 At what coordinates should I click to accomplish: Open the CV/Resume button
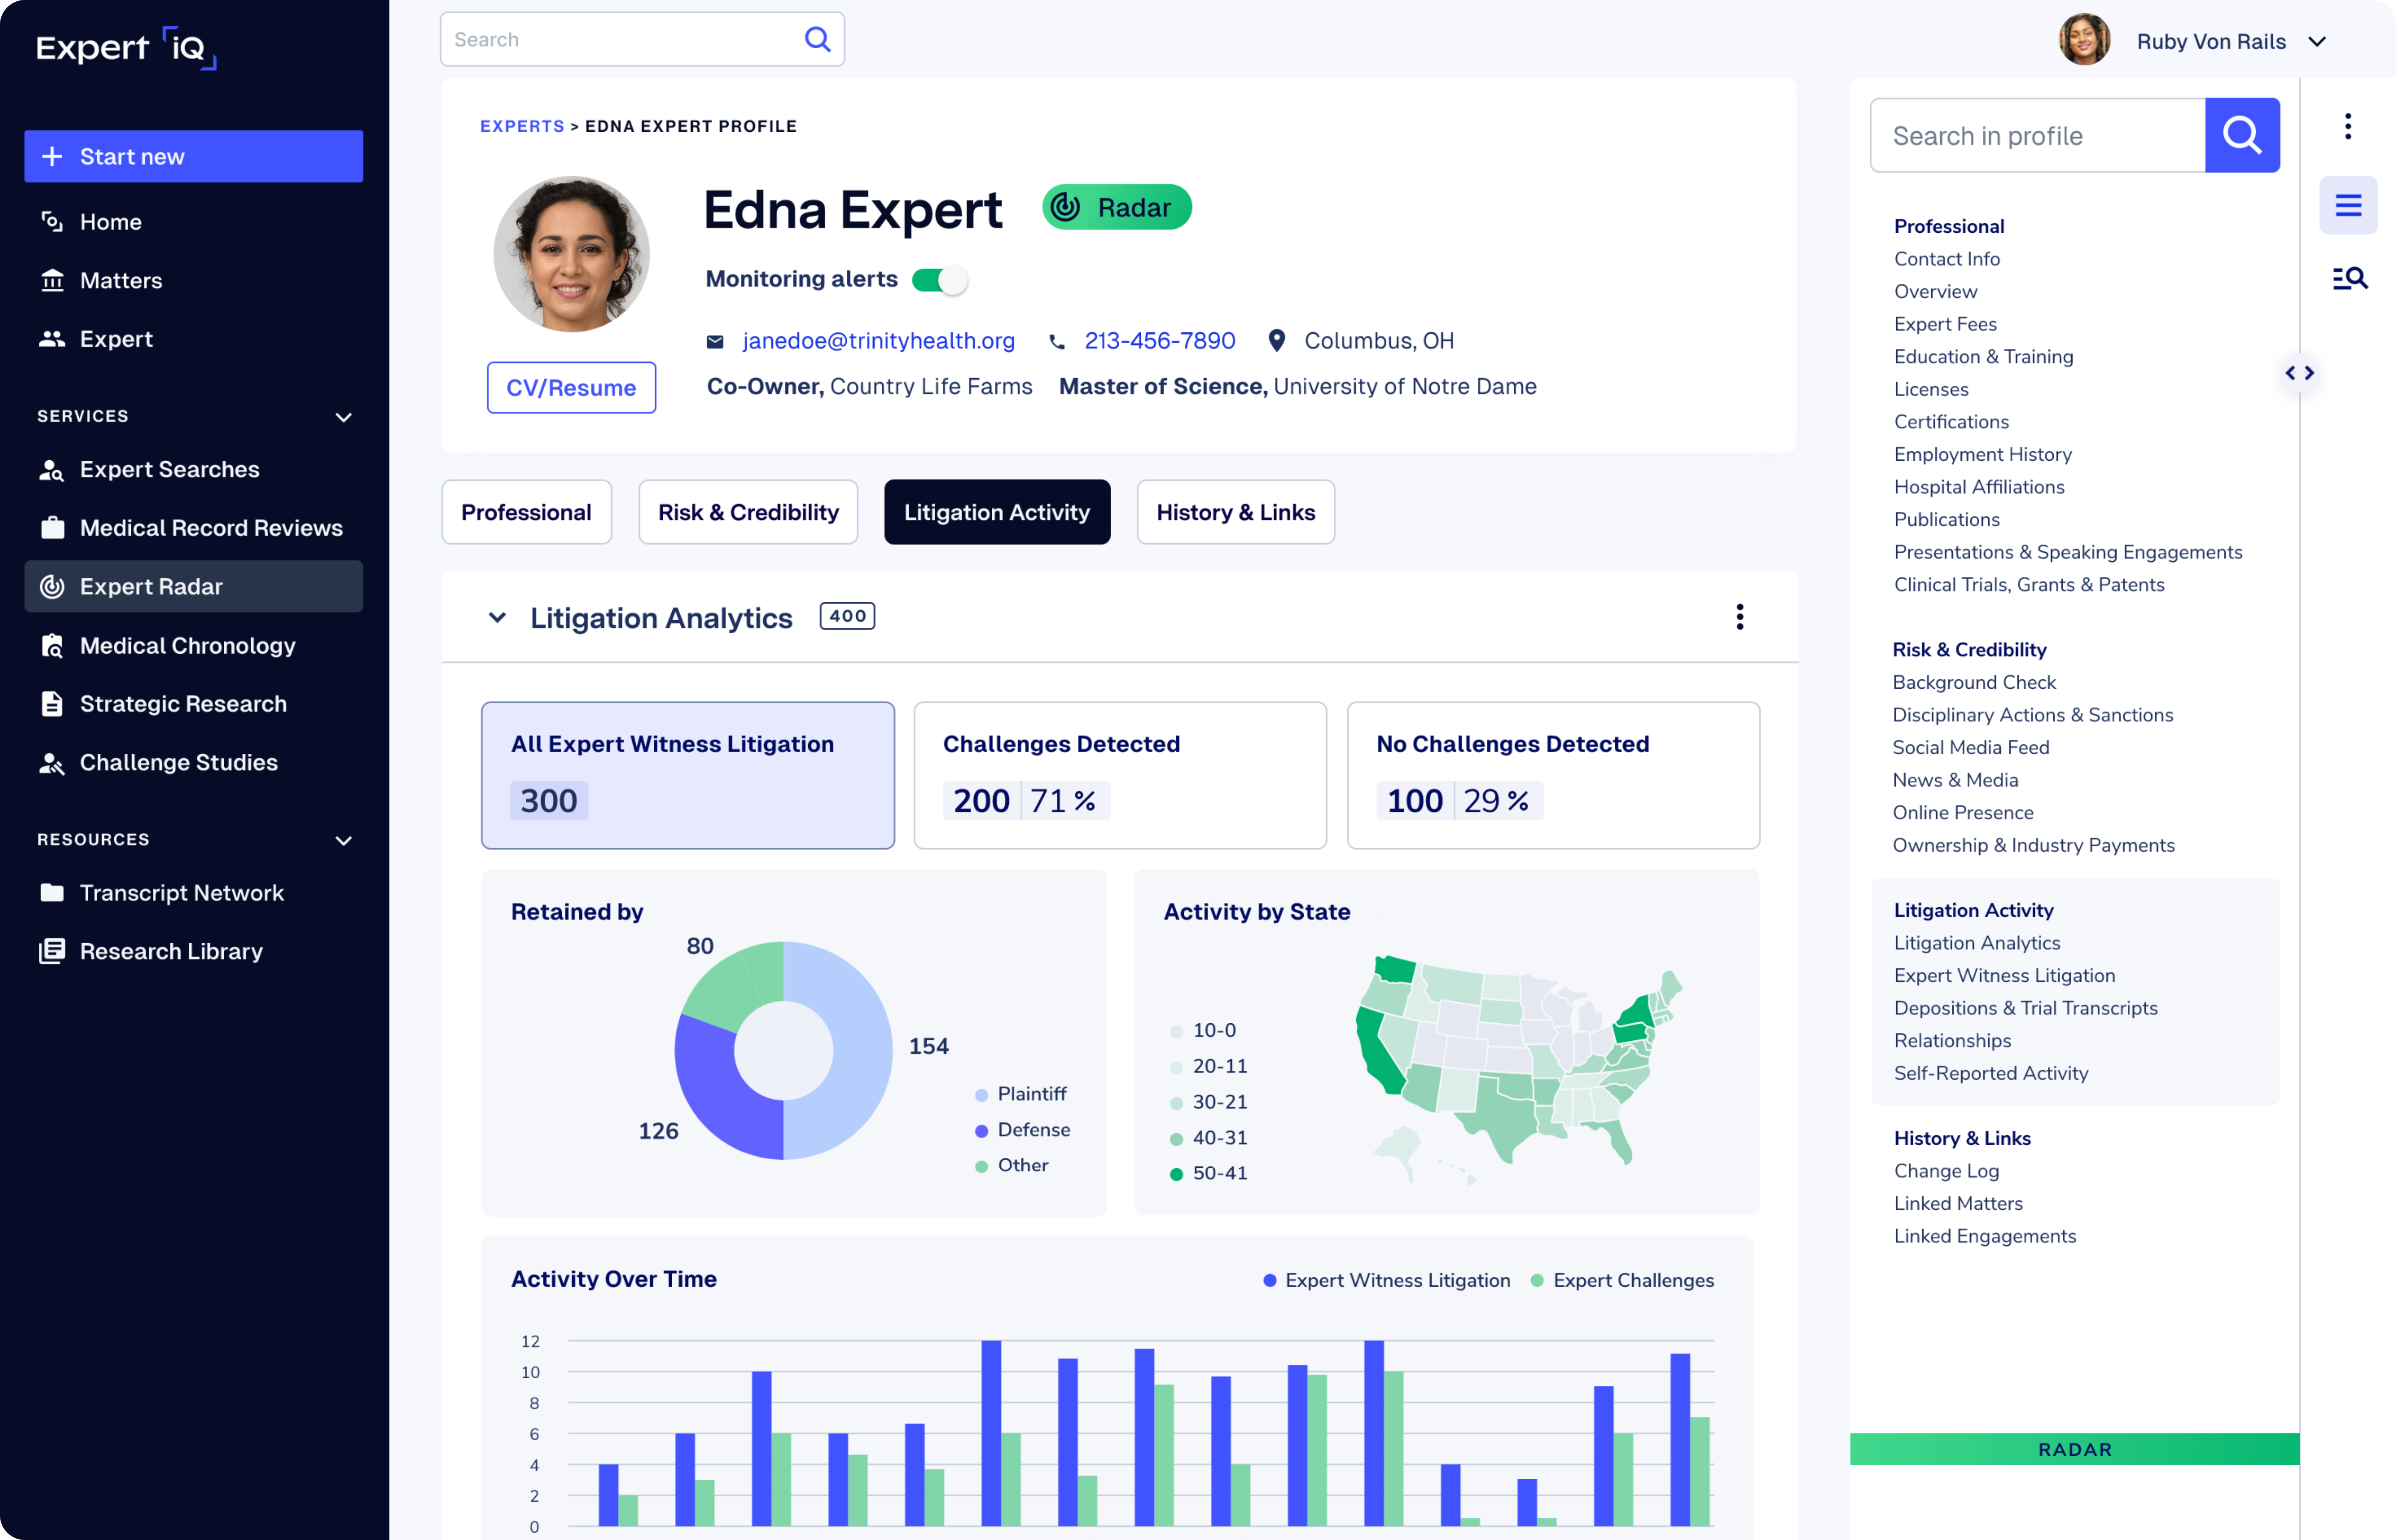click(571, 387)
